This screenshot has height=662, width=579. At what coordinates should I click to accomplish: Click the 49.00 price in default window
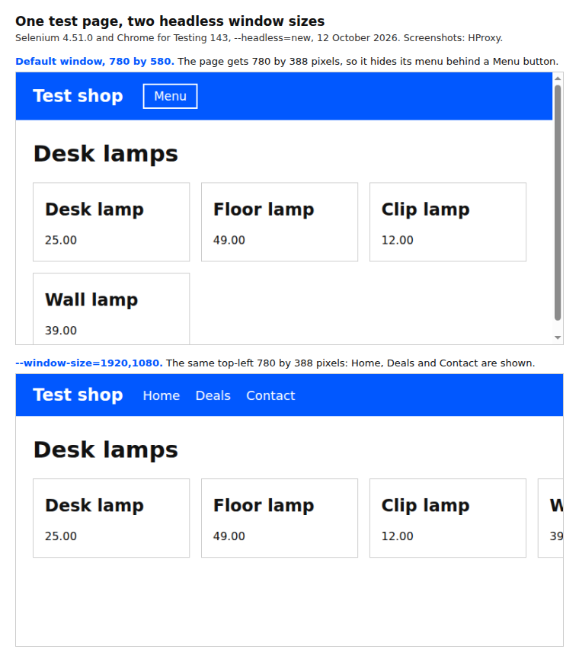(x=229, y=240)
